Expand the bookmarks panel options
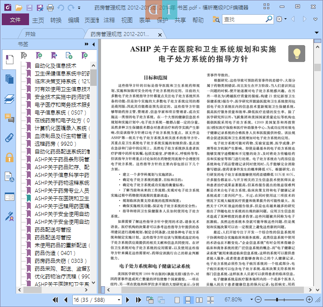 point(87,44)
